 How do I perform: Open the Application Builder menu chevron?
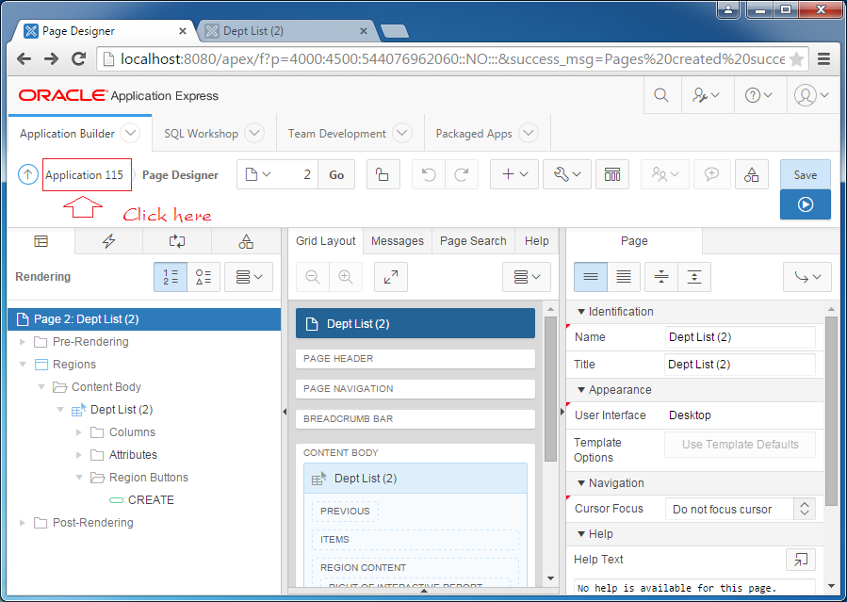pos(130,133)
